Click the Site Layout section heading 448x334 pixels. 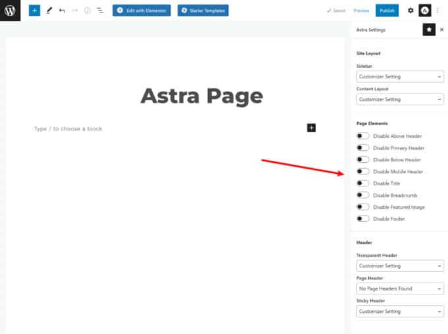coord(368,53)
